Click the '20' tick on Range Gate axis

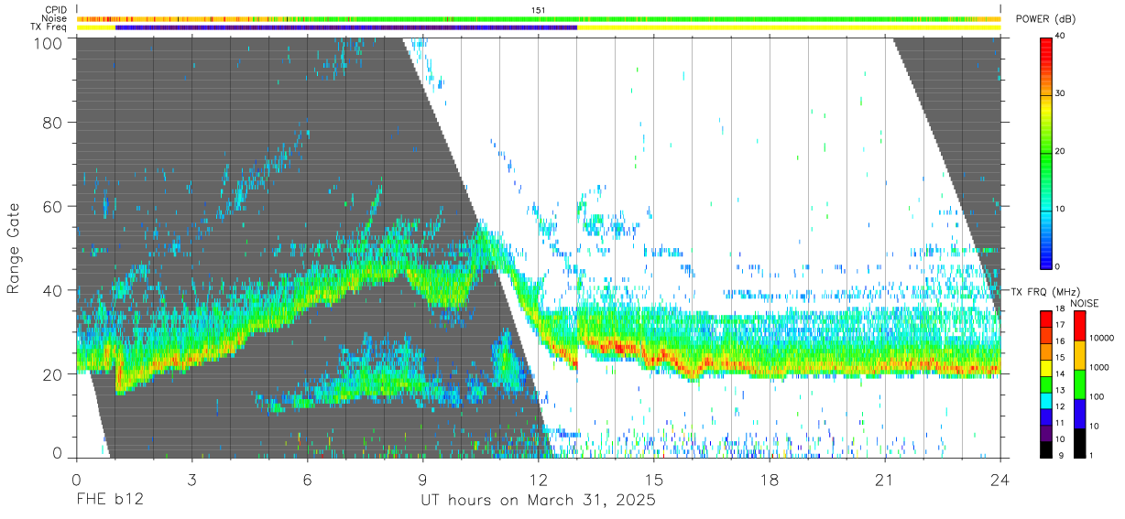click(x=54, y=374)
